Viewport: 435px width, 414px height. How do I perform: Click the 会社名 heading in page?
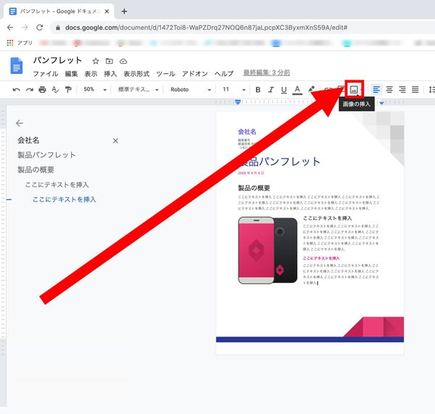pos(247,131)
